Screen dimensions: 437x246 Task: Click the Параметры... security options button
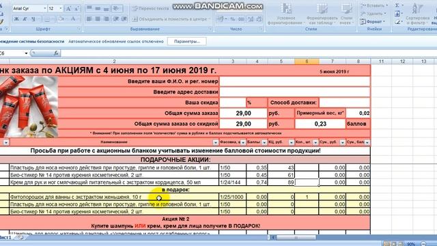186,41
